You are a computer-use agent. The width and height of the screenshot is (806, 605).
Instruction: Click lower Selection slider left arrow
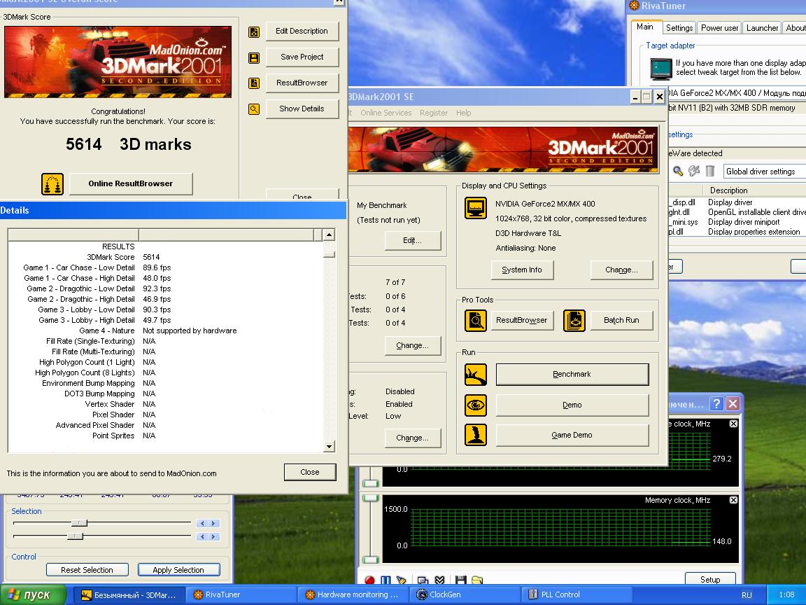tap(202, 536)
